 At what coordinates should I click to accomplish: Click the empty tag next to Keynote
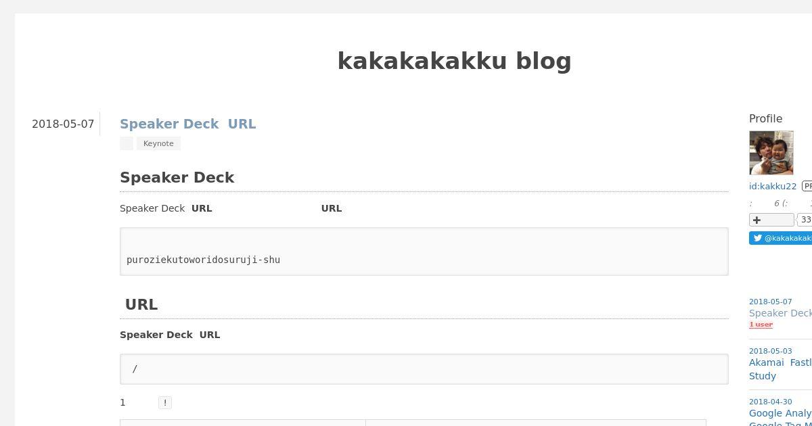click(x=127, y=143)
